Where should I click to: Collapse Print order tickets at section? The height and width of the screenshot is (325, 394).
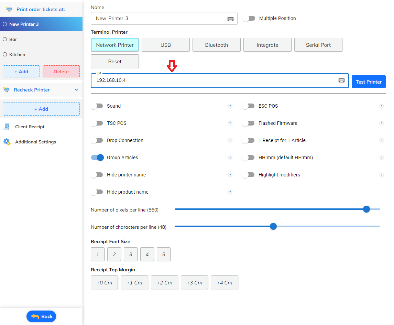point(76,9)
